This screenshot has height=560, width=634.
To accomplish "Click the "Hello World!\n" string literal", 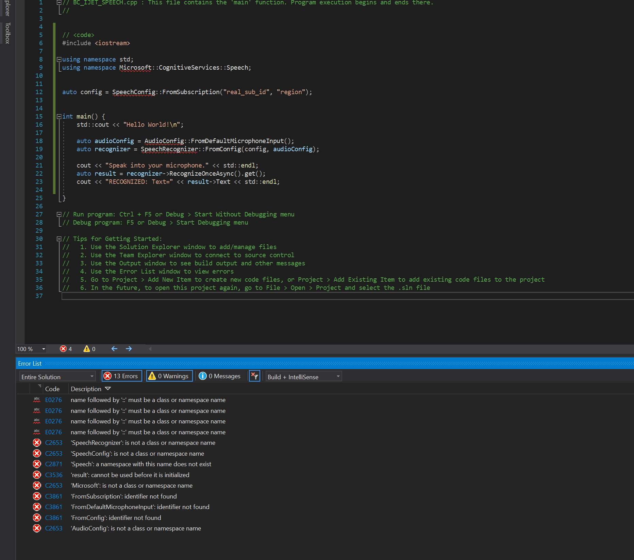I will pyautogui.click(x=152, y=125).
